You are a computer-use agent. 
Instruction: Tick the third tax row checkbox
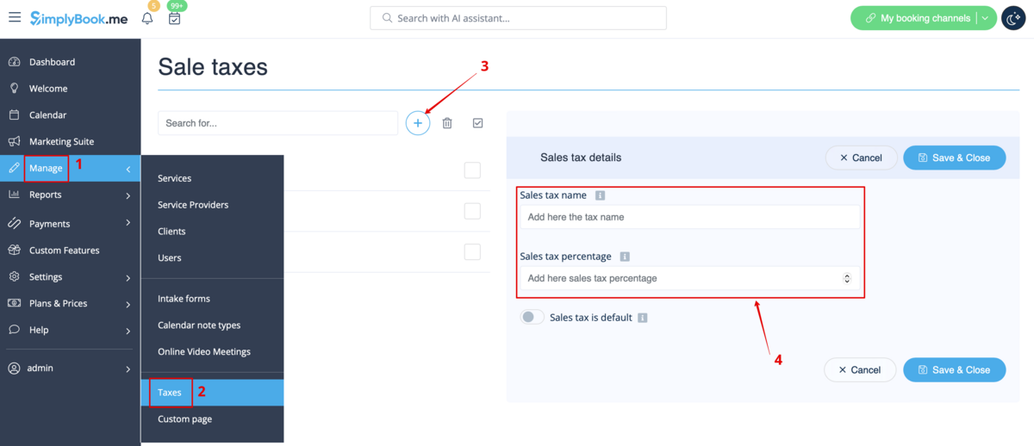click(x=472, y=251)
